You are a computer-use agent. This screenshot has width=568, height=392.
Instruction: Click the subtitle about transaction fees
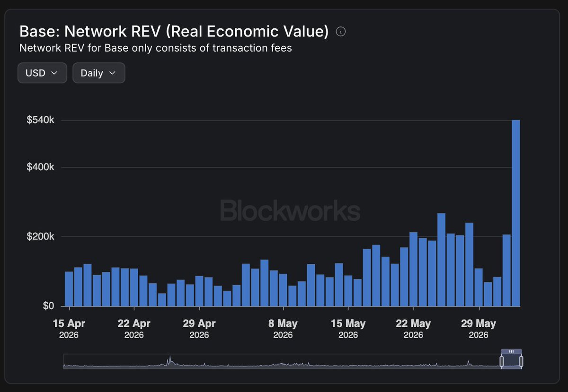156,48
